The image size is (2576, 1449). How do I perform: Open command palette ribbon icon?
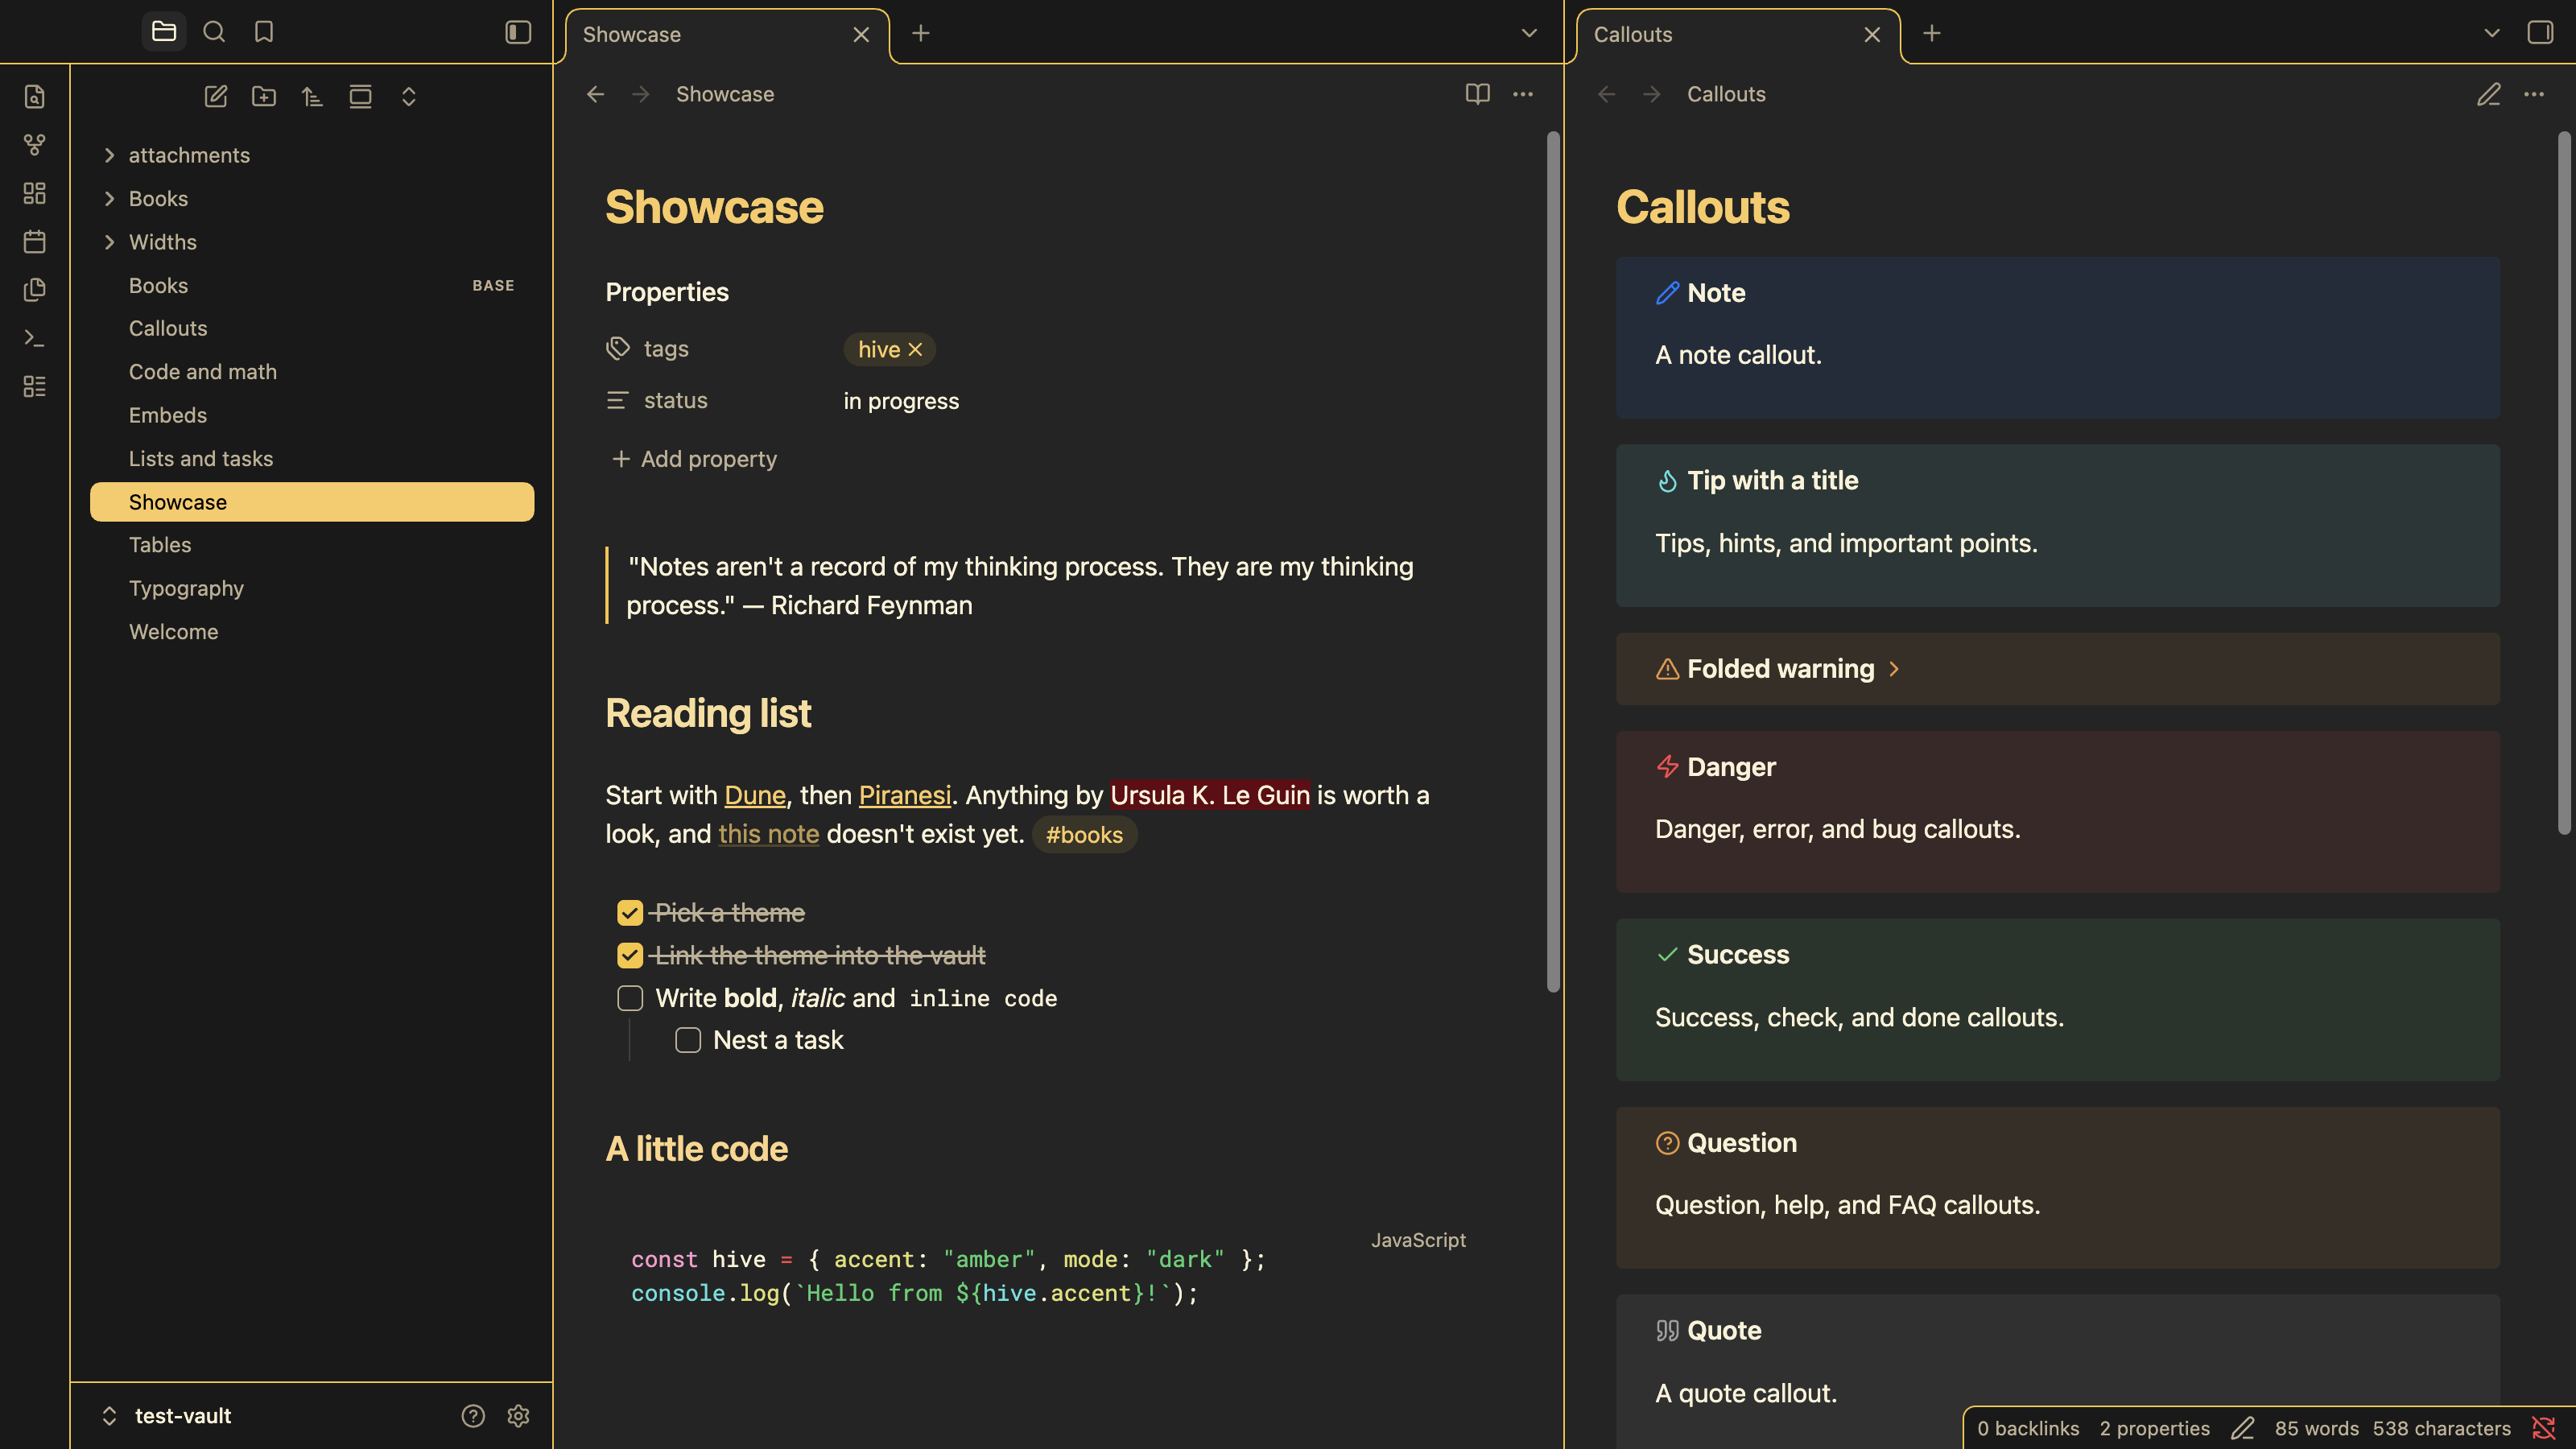[x=35, y=338]
